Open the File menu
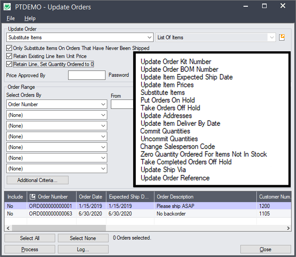The image size is (296, 257). 11,18
